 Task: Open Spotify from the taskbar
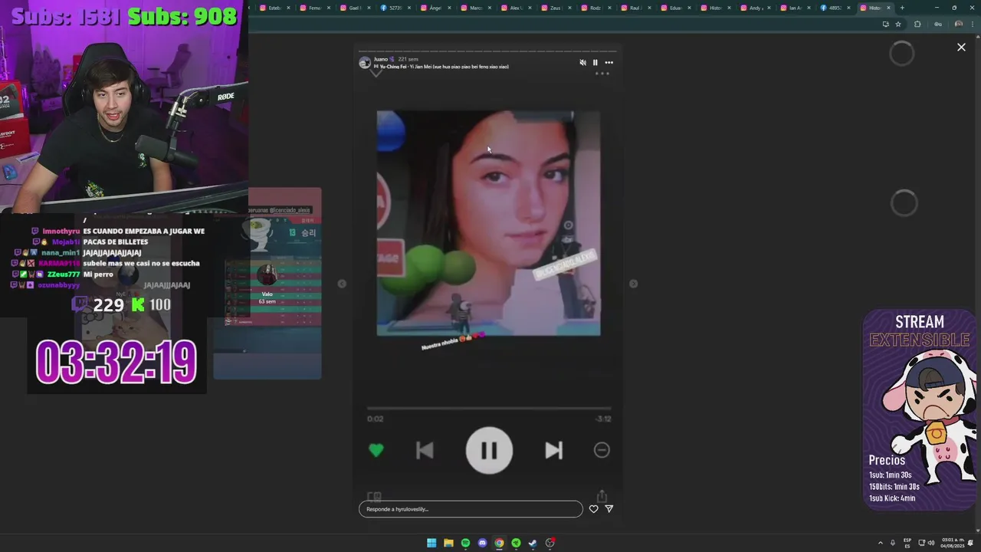465,543
